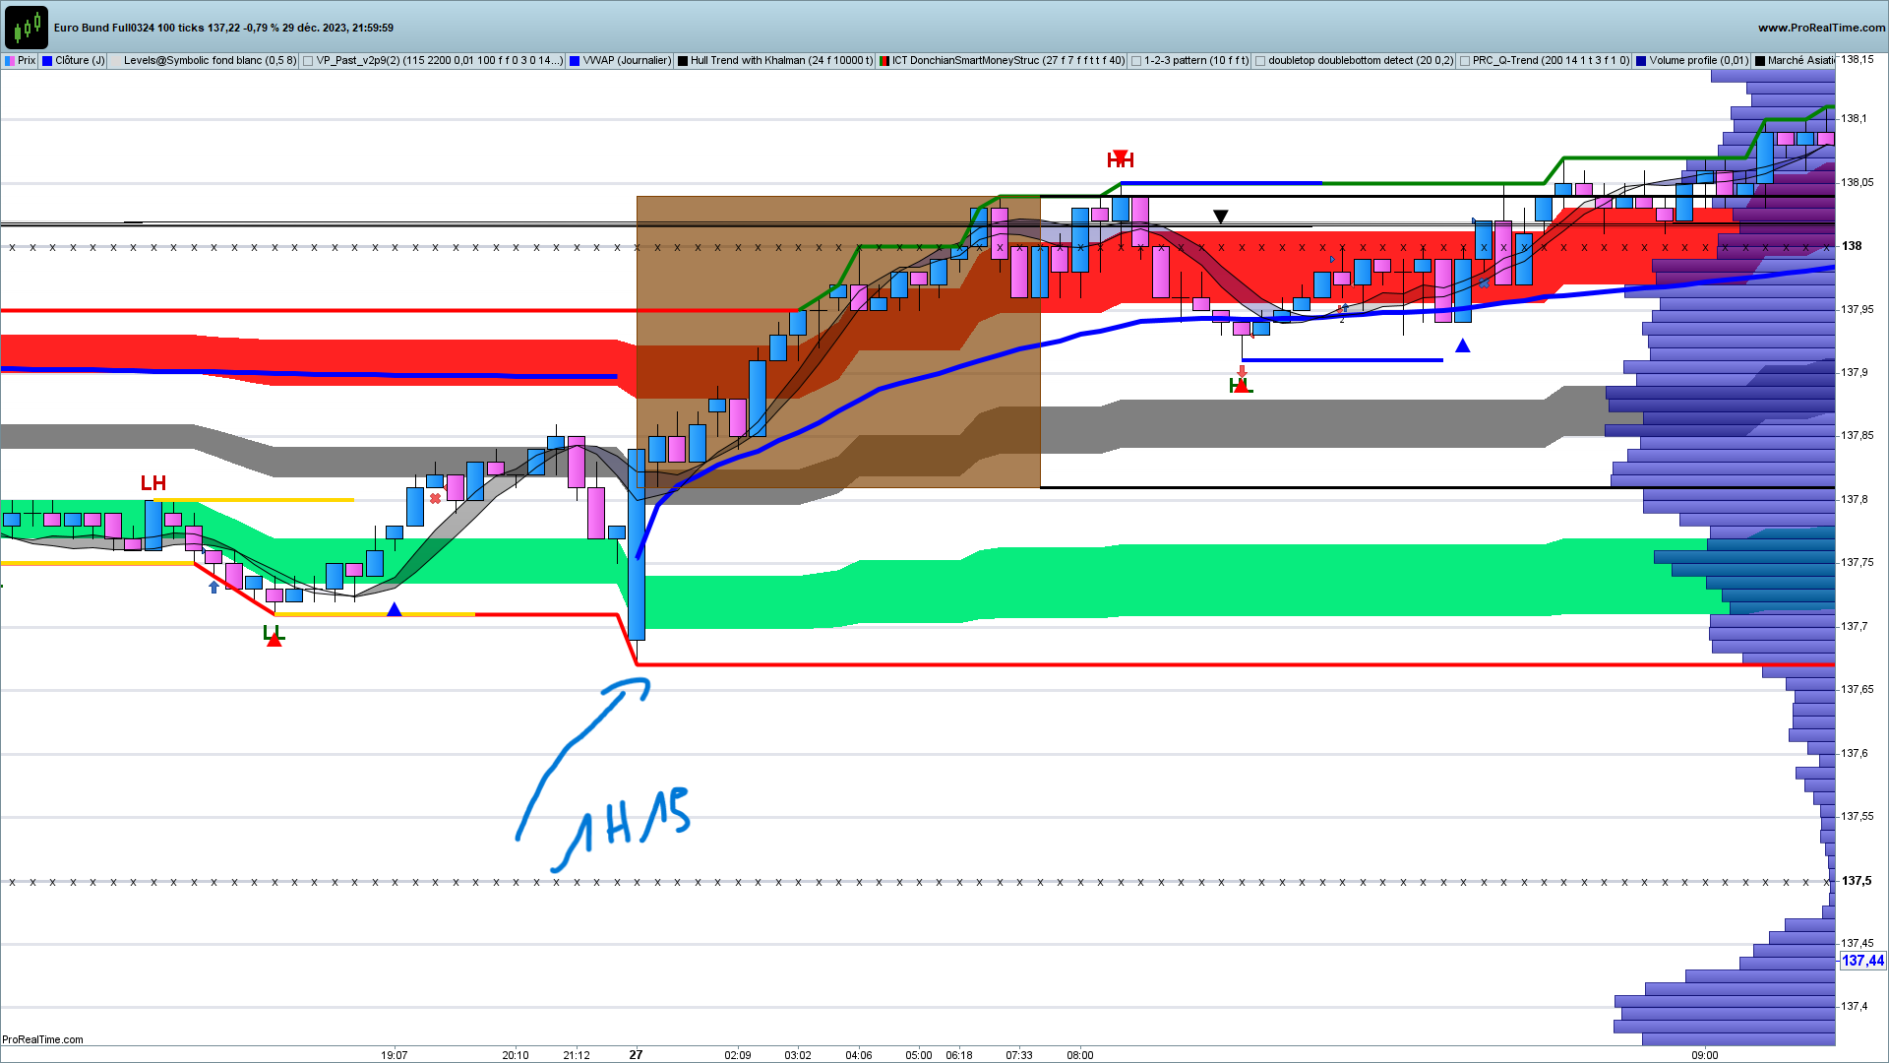Image resolution: width=1889 pixels, height=1063 pixels.
Task: Click the Volume profile blue square icon
Action: pos(1641,61)
